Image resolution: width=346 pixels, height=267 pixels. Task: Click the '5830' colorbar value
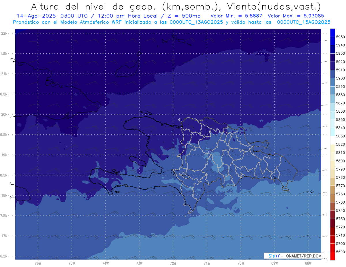341,136
